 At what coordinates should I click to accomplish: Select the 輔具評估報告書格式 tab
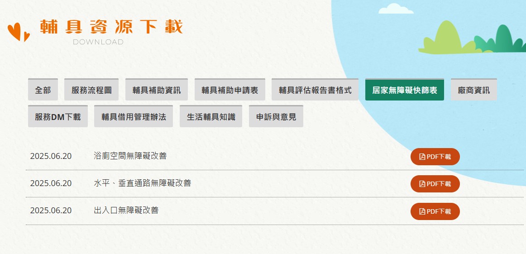click(315, 90)
